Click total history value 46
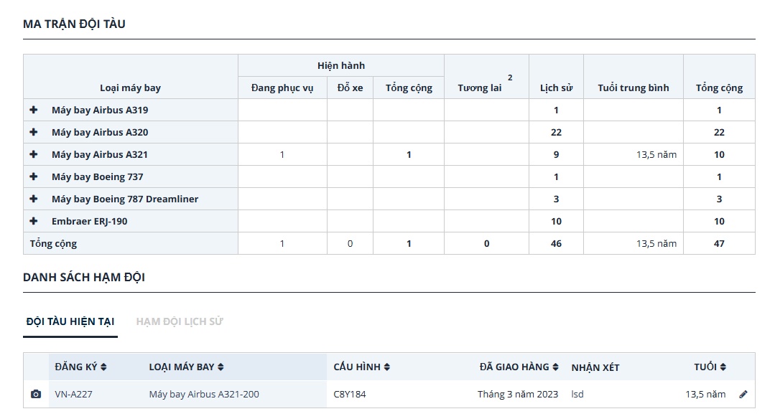The image size is (775, 419). (x=556, y=243)
